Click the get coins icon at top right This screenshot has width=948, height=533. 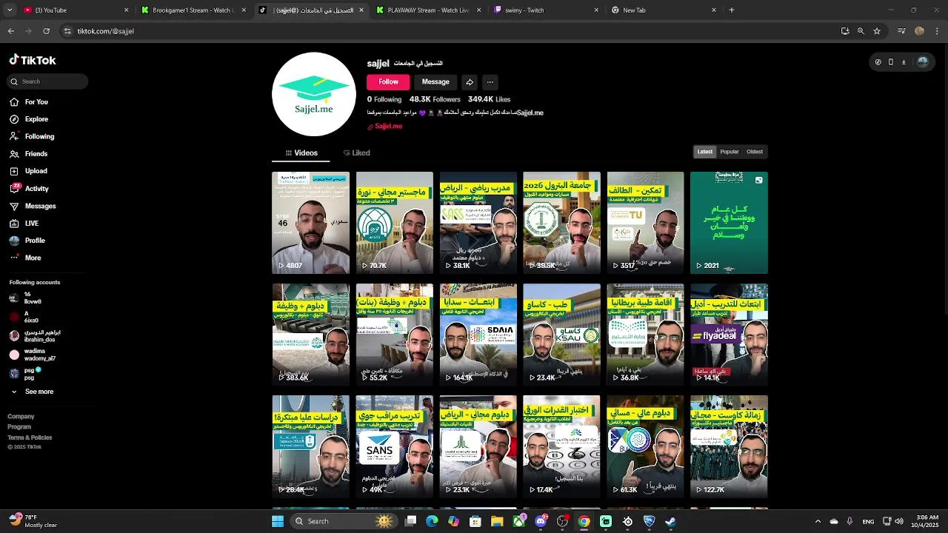878,62
